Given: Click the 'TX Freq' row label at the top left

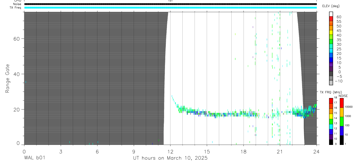Looking at the screenshot, I should click(15, 8).
